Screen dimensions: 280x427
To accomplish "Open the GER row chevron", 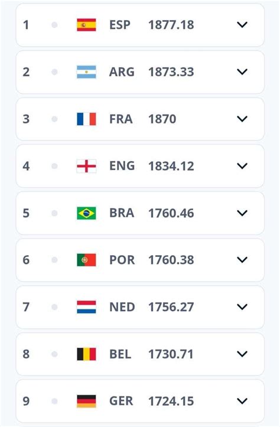I will [242, 401].
